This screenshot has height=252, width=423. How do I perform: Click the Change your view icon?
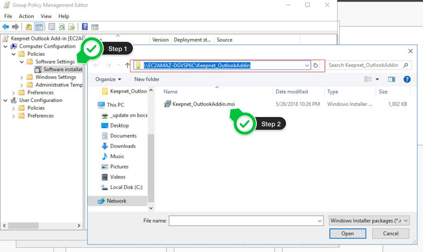pos(368,79)
